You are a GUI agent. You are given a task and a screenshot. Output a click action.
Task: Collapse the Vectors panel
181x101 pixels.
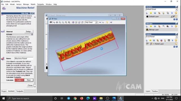(x=176, y=7)
